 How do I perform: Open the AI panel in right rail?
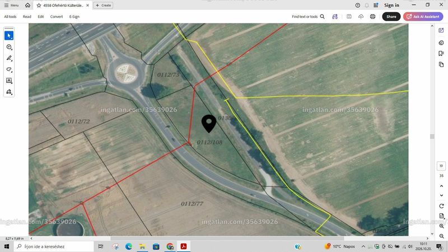(441, 30)
